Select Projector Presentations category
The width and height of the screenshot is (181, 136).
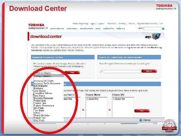coord(44,106)
